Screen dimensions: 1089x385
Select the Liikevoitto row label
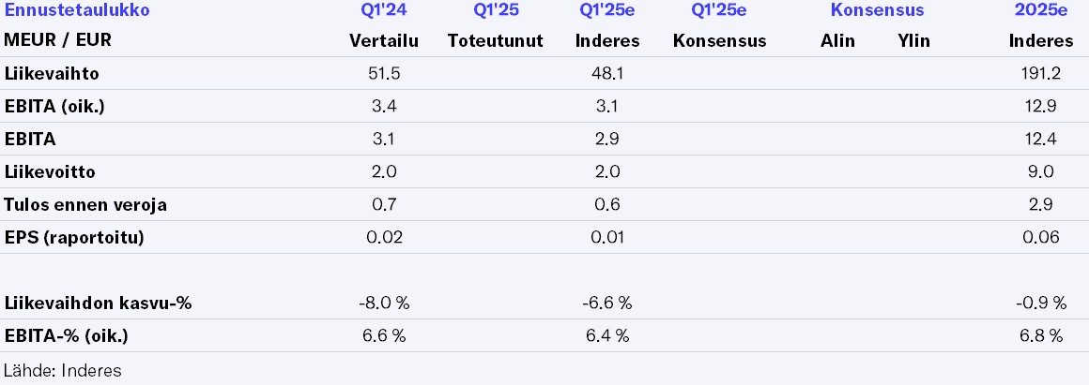coord(50,172)
